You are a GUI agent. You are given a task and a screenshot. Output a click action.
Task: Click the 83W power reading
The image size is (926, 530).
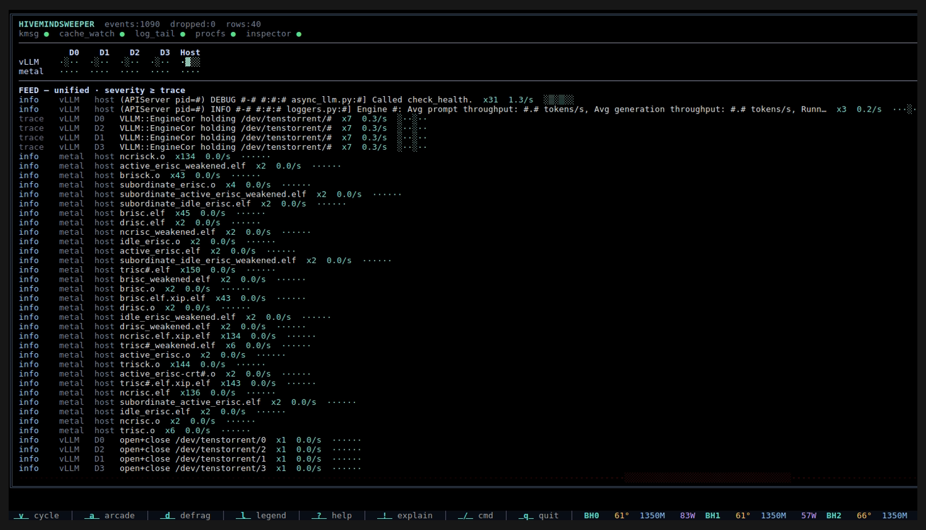coord(688,516)
